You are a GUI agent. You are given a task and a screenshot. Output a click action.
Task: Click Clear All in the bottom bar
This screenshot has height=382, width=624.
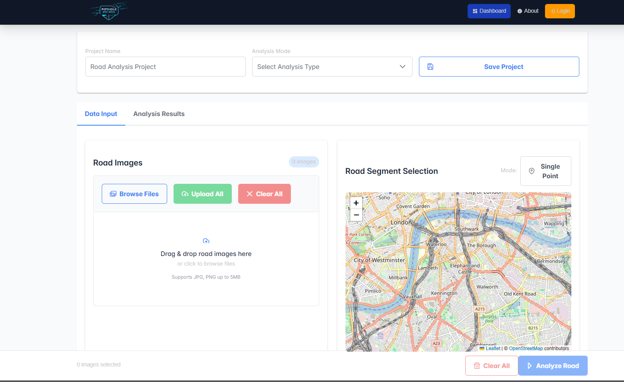492,366
